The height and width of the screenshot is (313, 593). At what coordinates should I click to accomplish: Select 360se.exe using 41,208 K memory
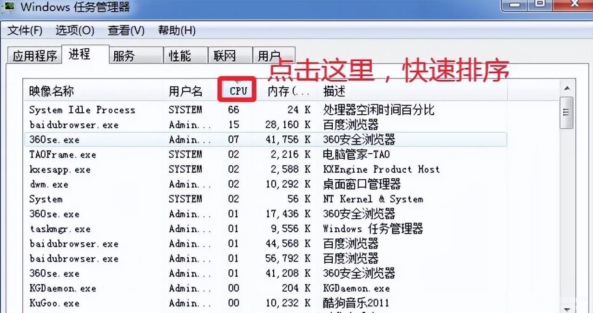265,274
